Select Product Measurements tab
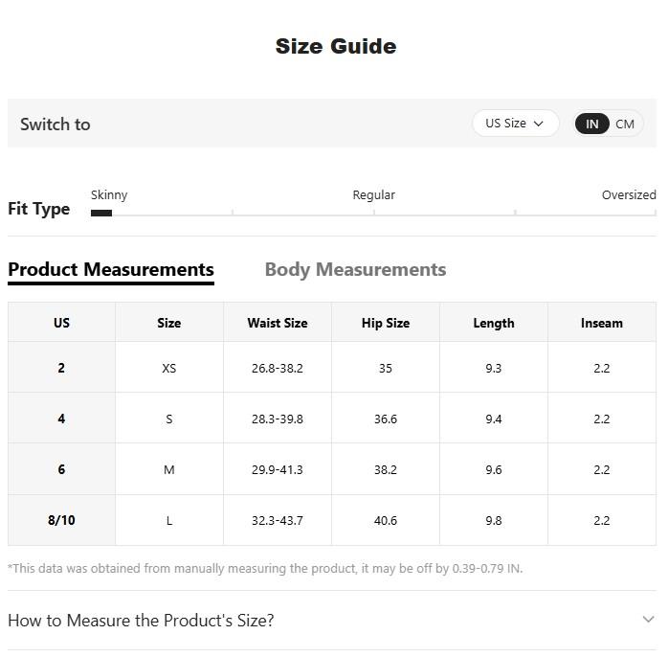 click(111, 269)
